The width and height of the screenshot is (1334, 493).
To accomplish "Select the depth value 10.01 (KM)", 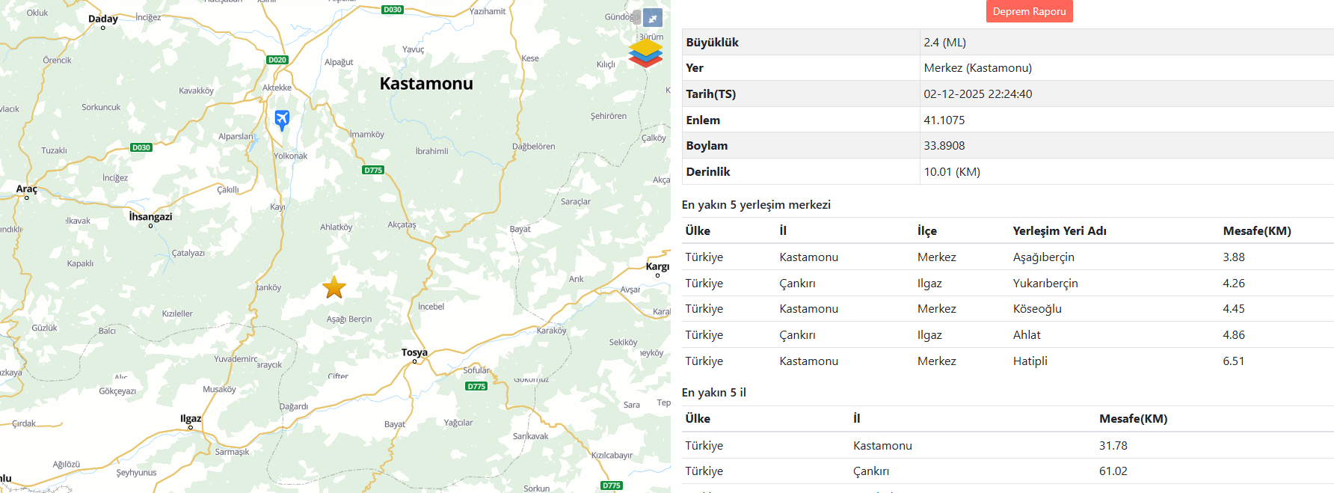I will [952, 172].
